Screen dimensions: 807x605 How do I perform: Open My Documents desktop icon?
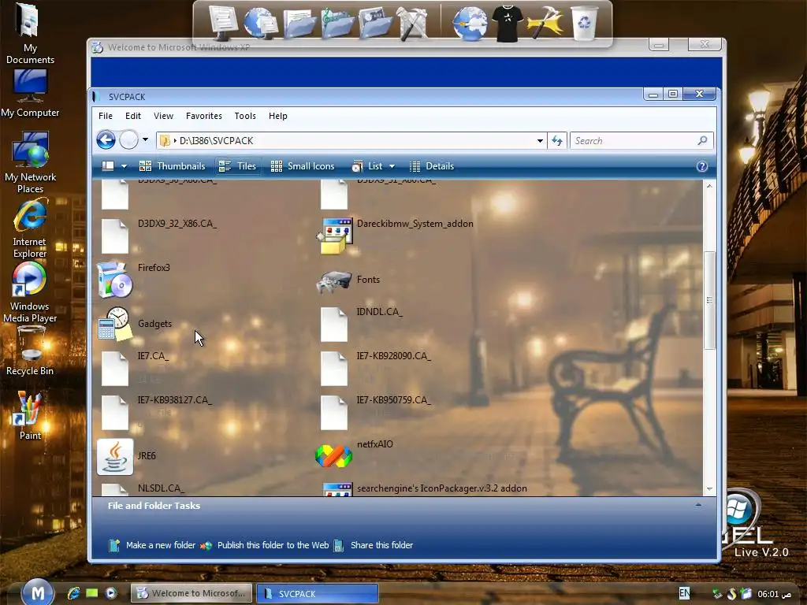tap(30, 34)
